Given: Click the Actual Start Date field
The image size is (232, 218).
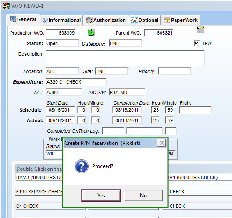Looking at the screenshot, I should 61,120.
